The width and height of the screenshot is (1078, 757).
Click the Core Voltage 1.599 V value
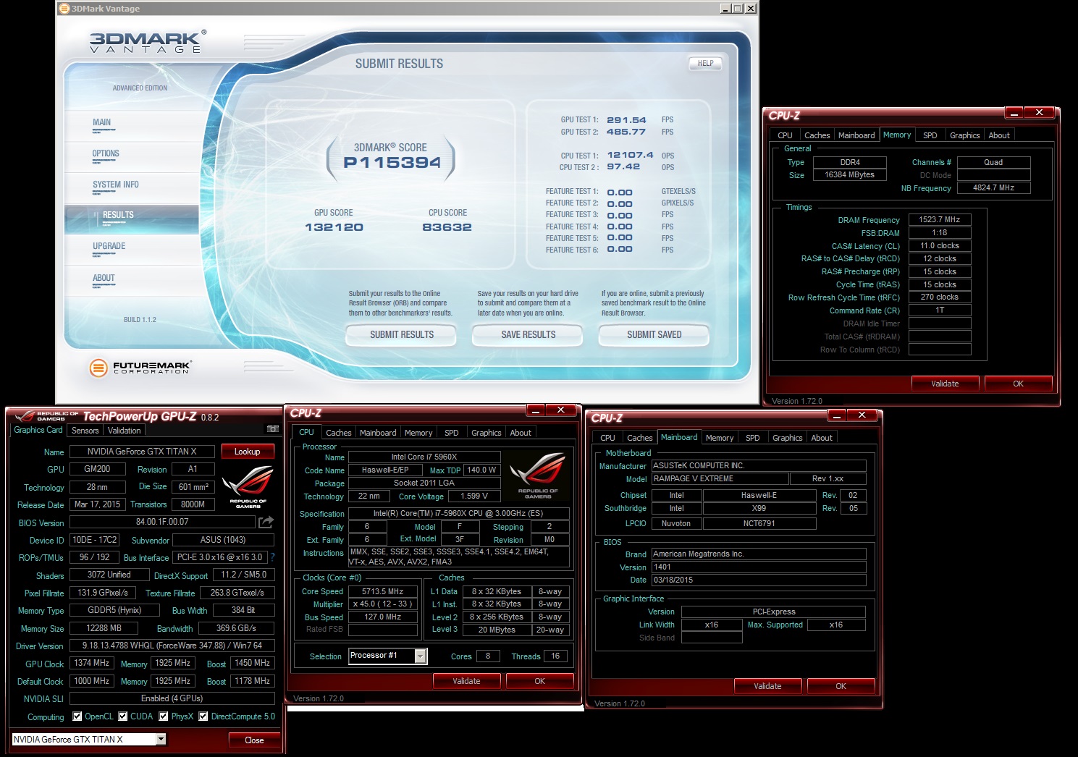coord(474,496)
